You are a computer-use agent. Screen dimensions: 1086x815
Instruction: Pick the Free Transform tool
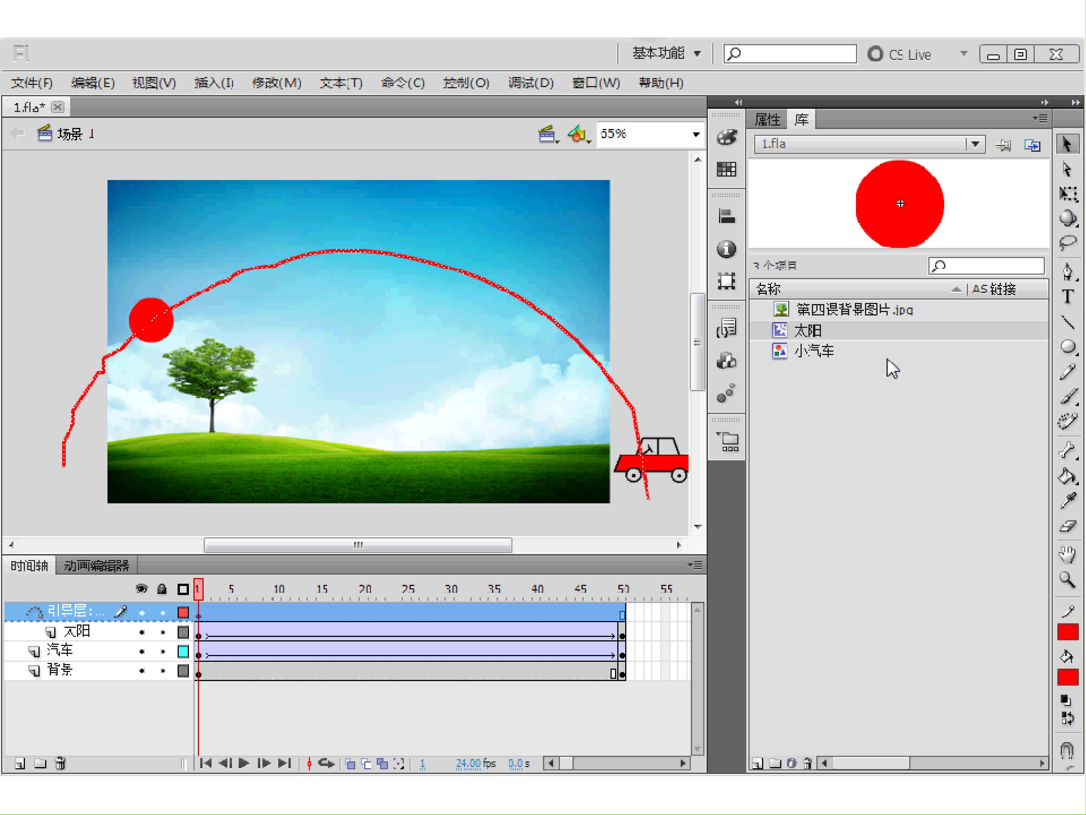pos(1068,194)
